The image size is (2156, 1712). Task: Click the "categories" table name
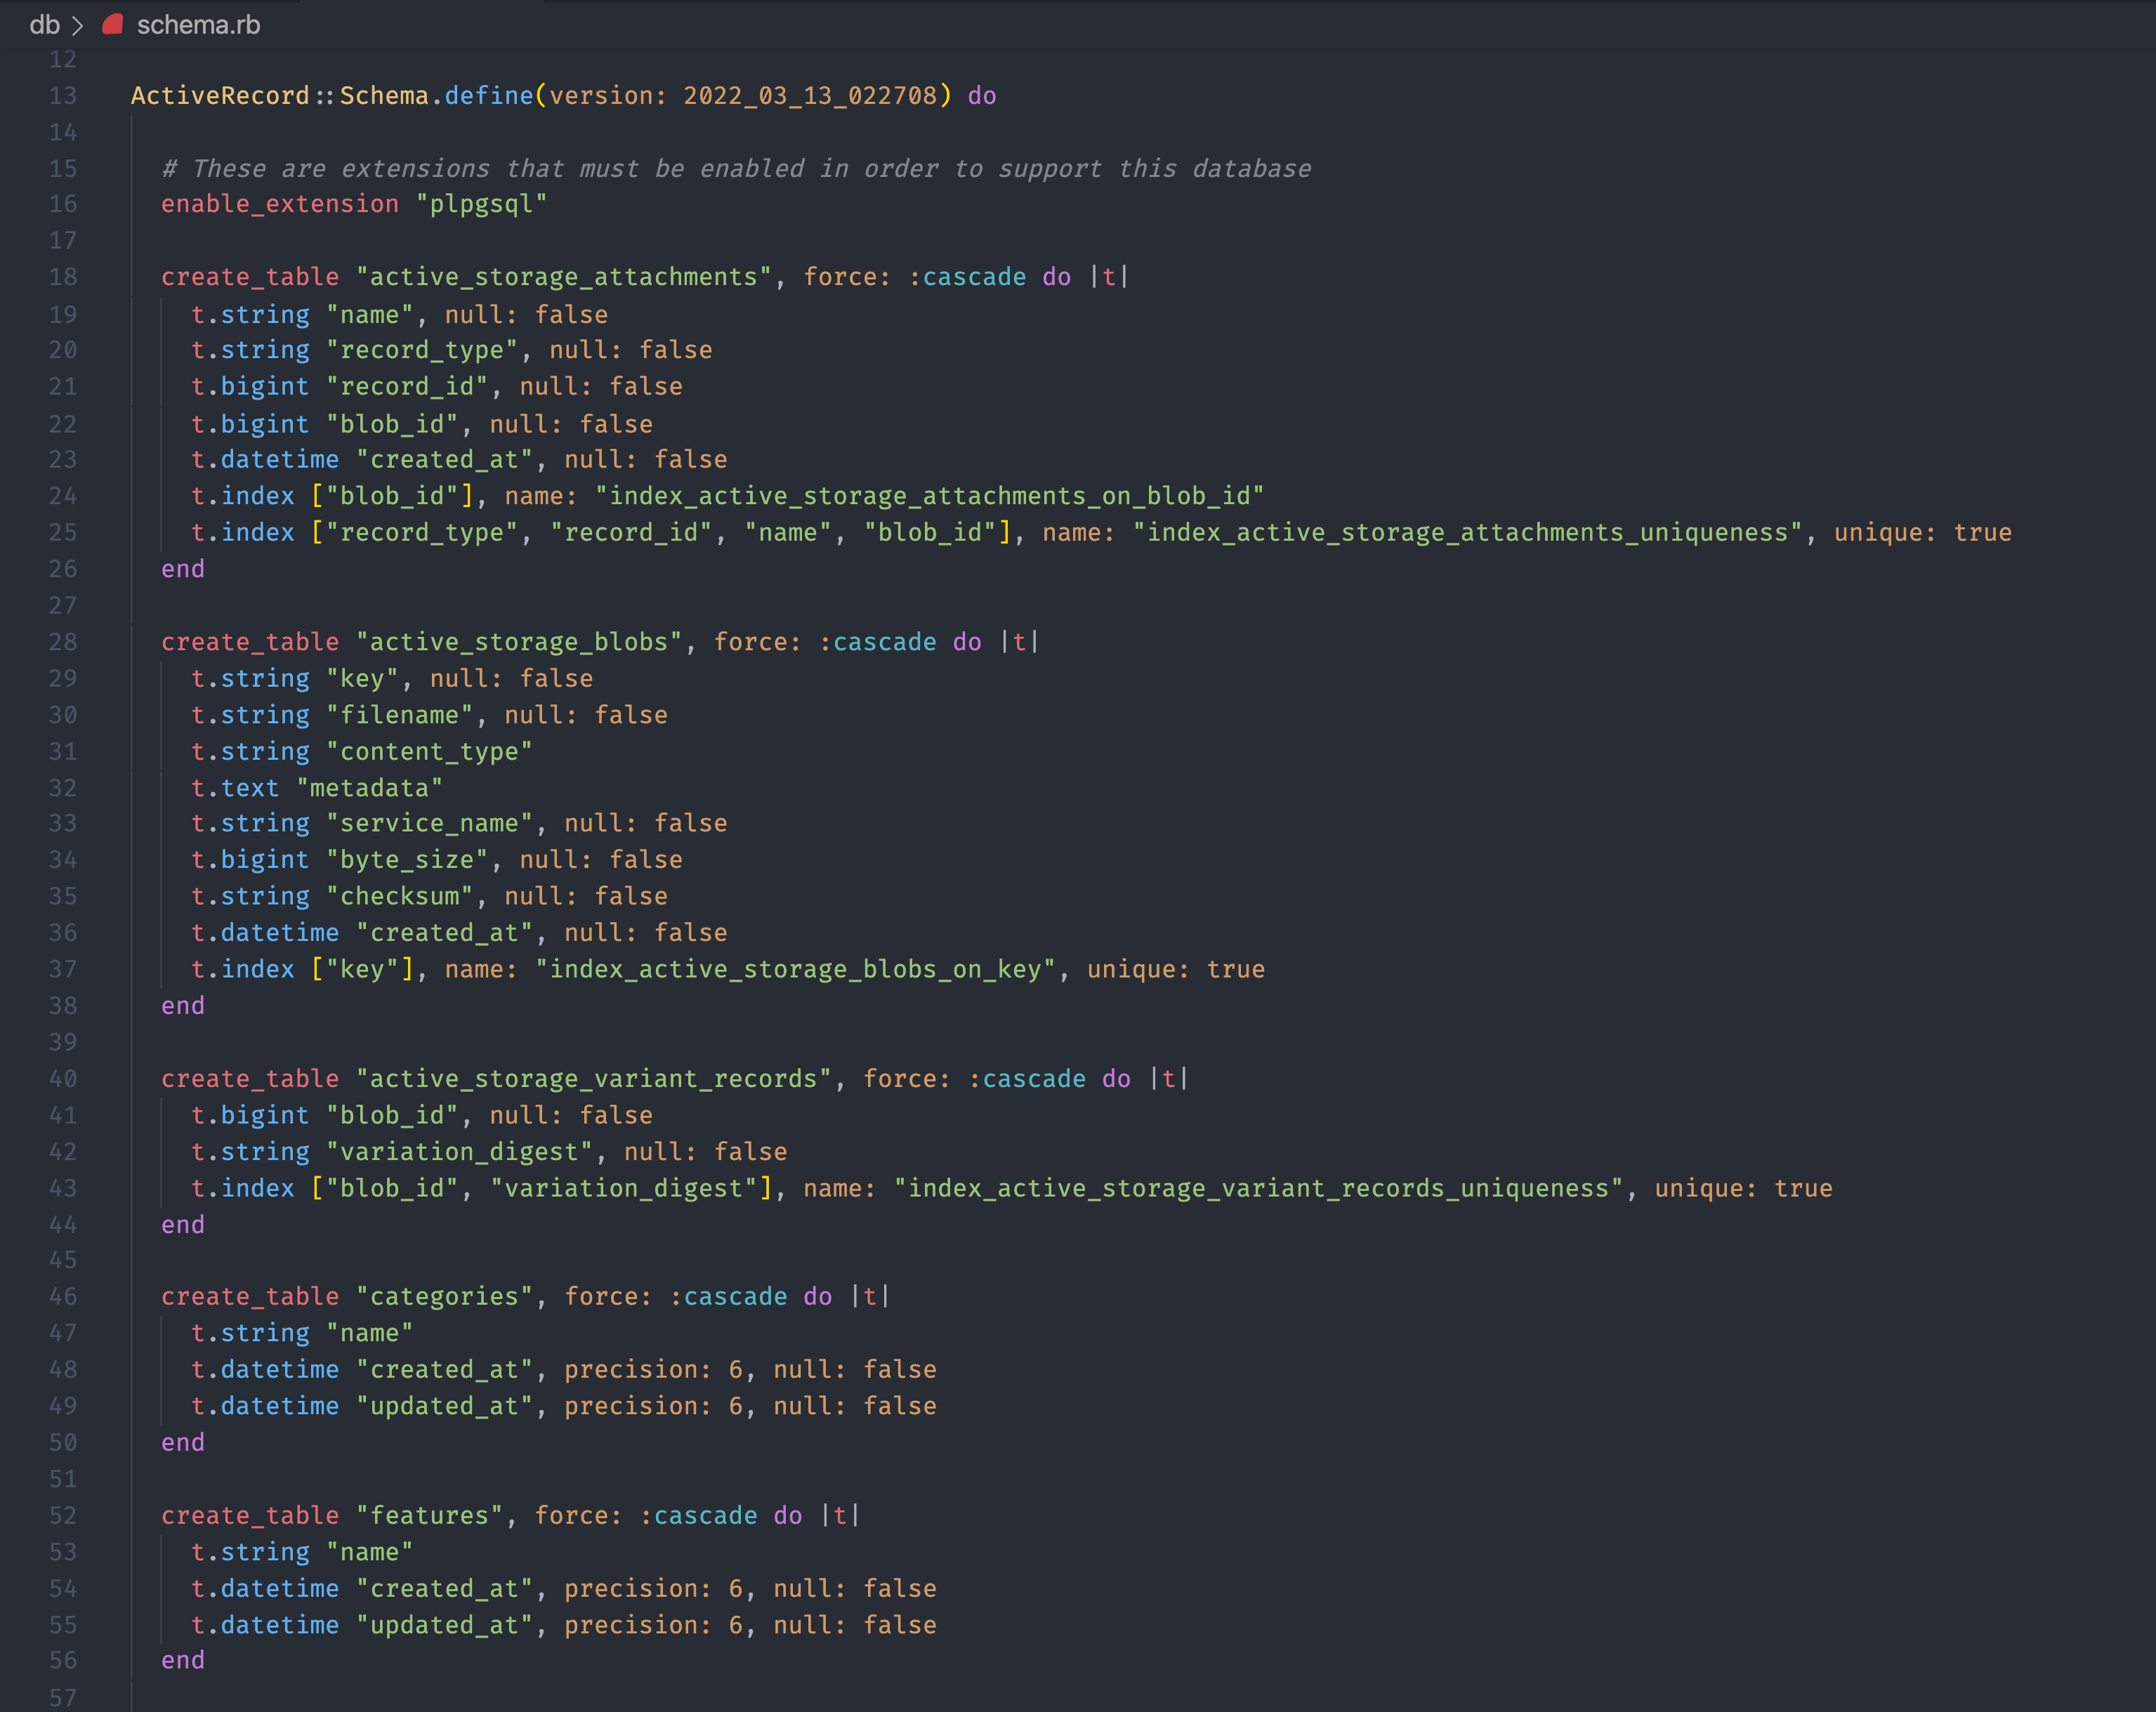(445, 1297)
